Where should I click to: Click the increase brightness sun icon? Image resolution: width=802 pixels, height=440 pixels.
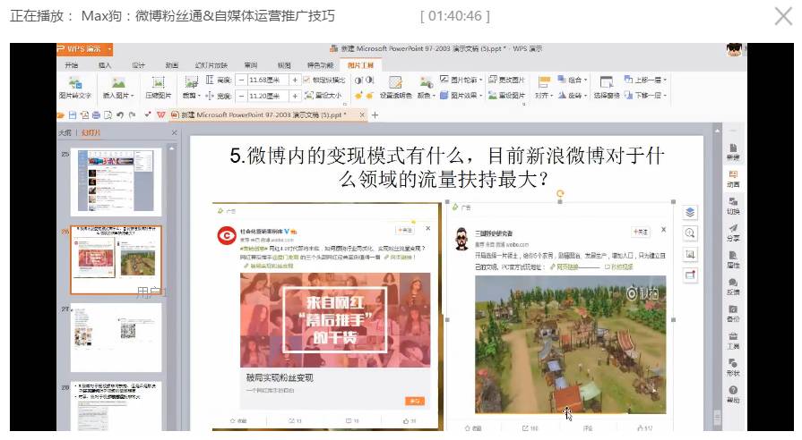pyautogui.click(x=358, y=96)
